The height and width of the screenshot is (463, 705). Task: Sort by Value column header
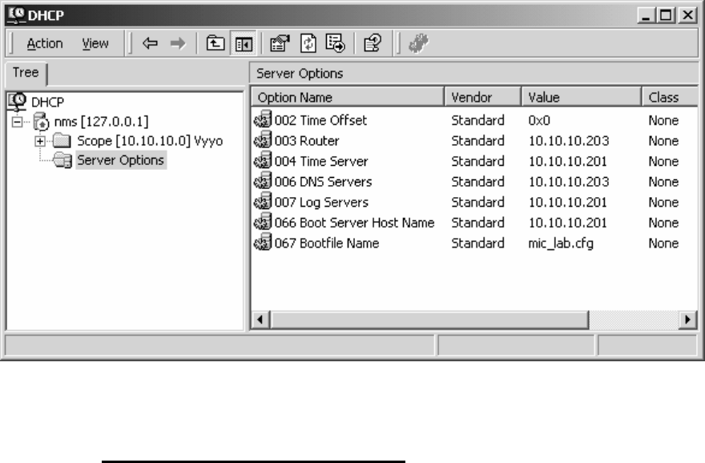(582, 97)
